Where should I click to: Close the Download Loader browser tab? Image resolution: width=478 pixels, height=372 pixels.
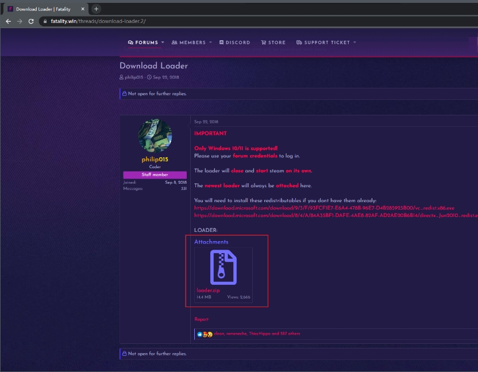point(82,9)
